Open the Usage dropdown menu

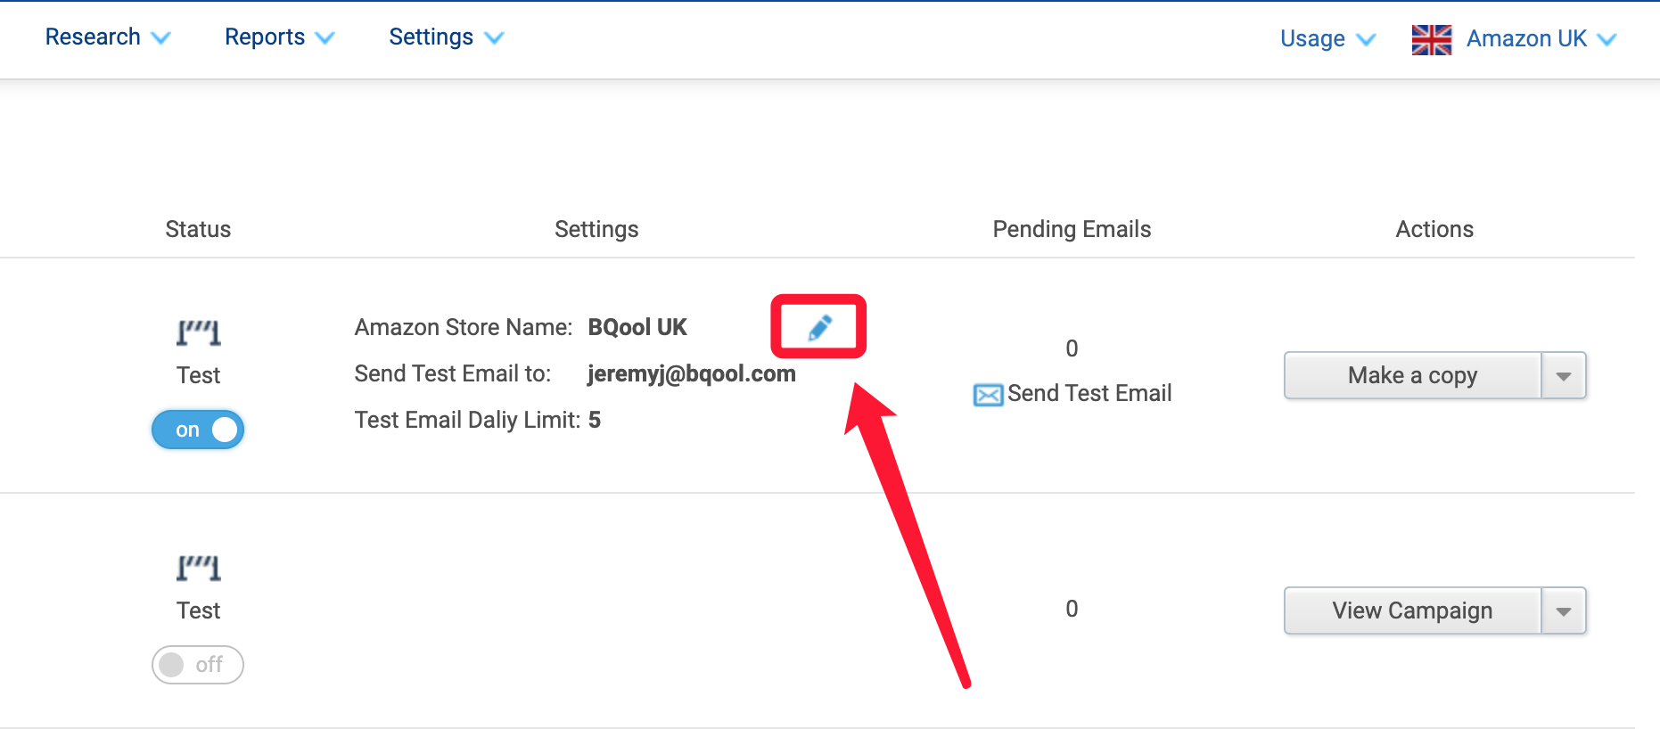pyautogui.click(x=1328, y=38)
